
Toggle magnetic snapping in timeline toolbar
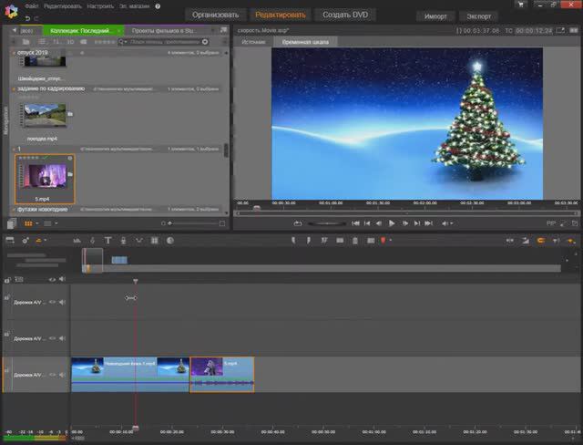coord(540,241)
